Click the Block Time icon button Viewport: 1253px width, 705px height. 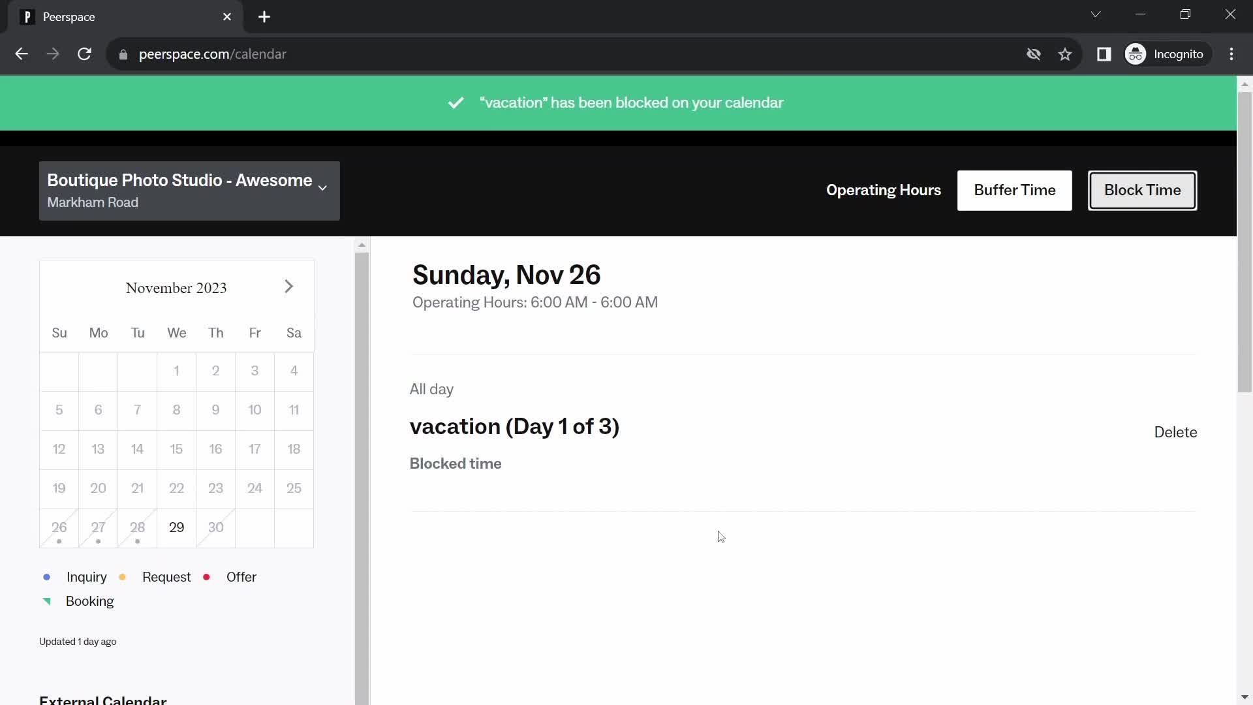pyautogui.click(x=1142, y=190)
